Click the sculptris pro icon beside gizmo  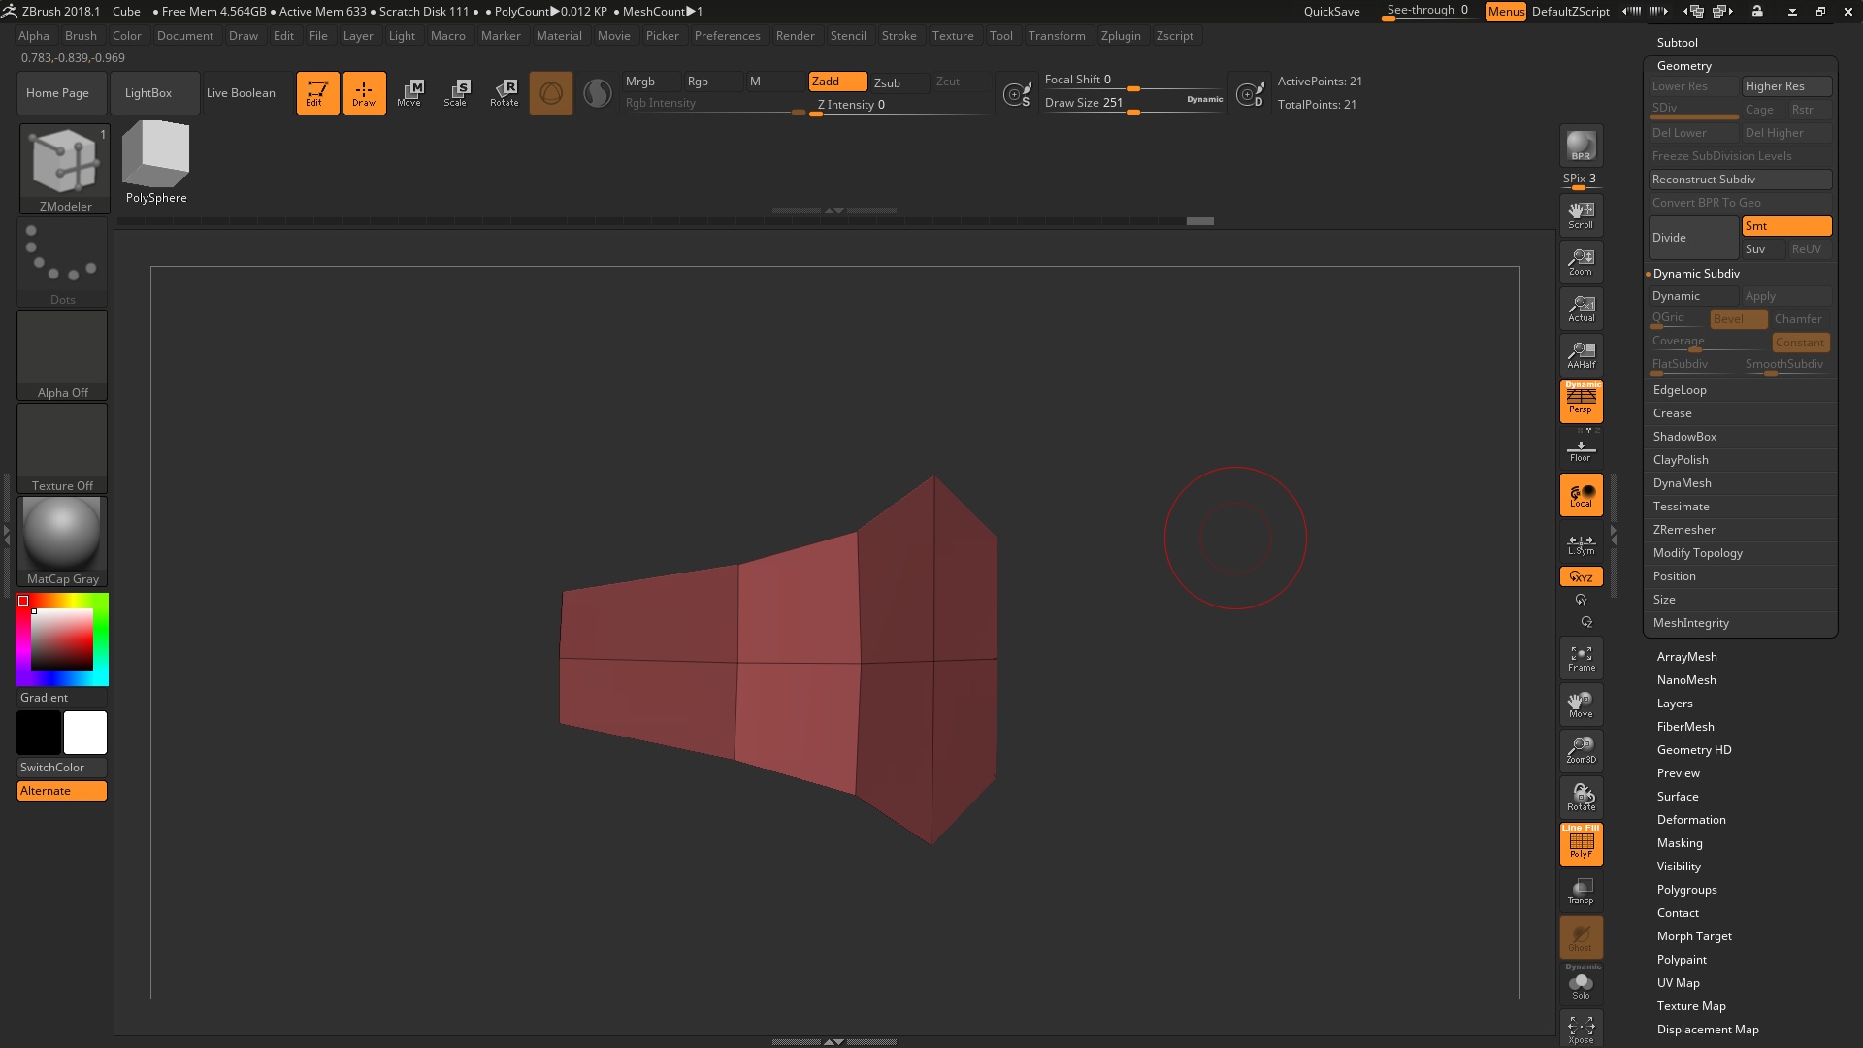pyautogui.click(x=598, y=93)
